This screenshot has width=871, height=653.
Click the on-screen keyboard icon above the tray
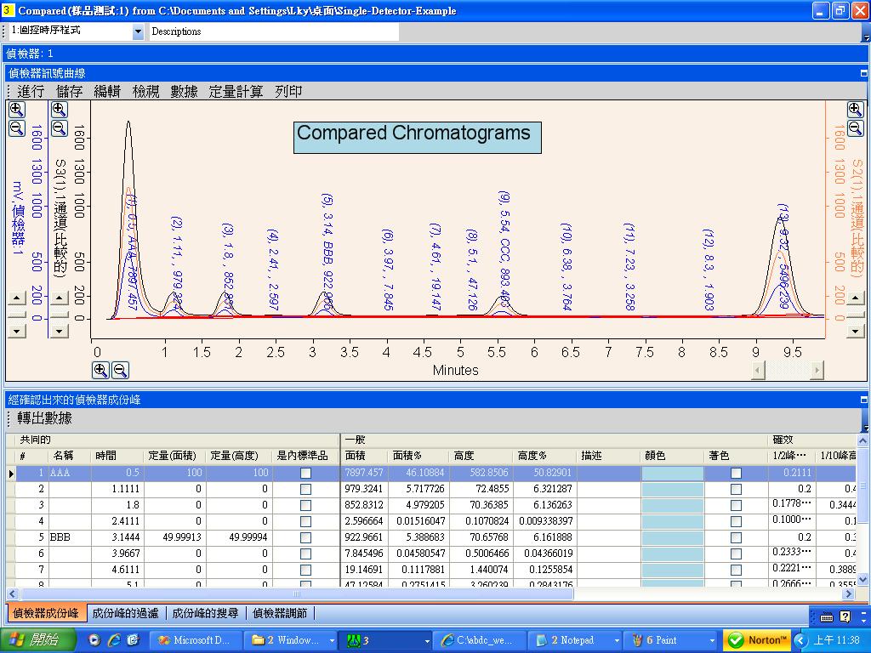click(827, 616)
